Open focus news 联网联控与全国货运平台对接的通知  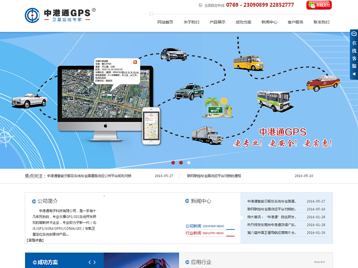tap(214, 176)
